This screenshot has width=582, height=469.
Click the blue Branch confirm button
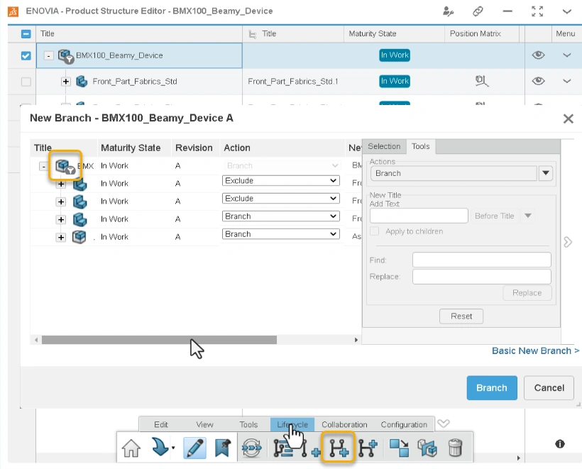492,387
